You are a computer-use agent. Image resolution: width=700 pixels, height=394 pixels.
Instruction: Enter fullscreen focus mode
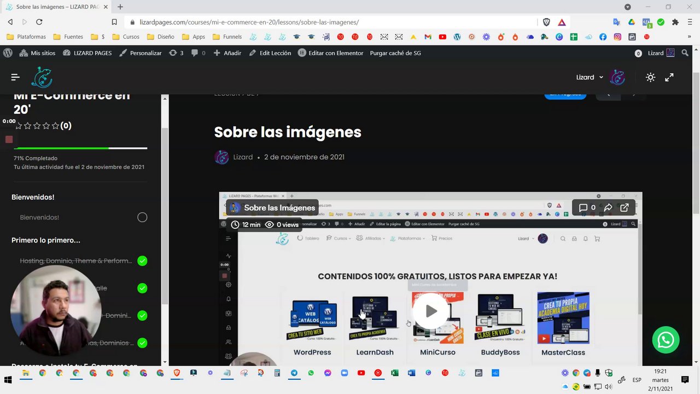click(x=669, y=77)
